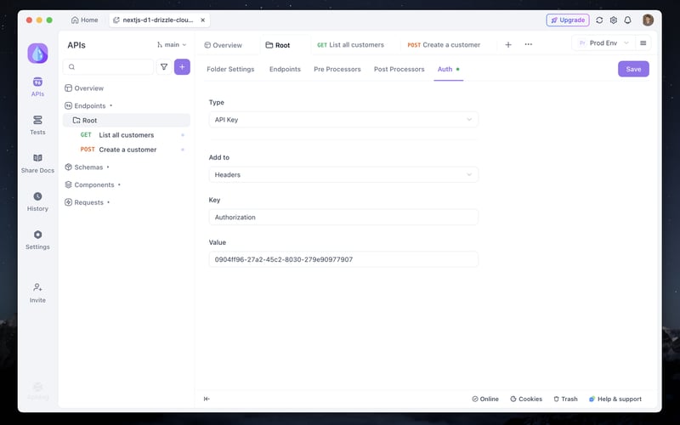Screen dimensions: 680x425
Task: Open the POST Create a customer tab
Action: (x=444, y=45)
